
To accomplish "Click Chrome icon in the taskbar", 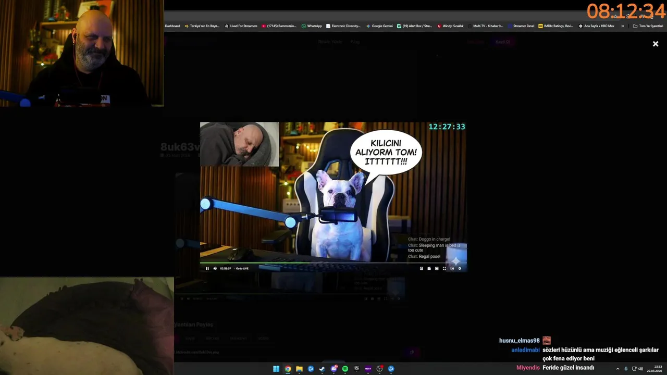I will (x=288, y=369).
